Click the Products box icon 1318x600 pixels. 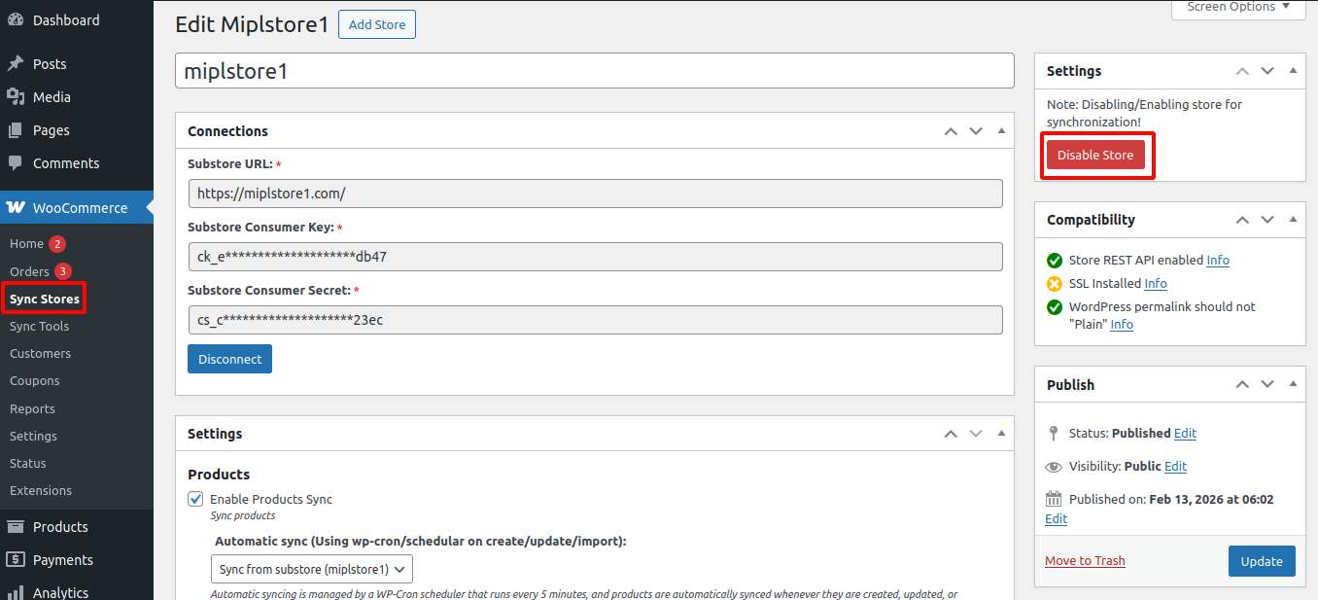coord(16,527)
